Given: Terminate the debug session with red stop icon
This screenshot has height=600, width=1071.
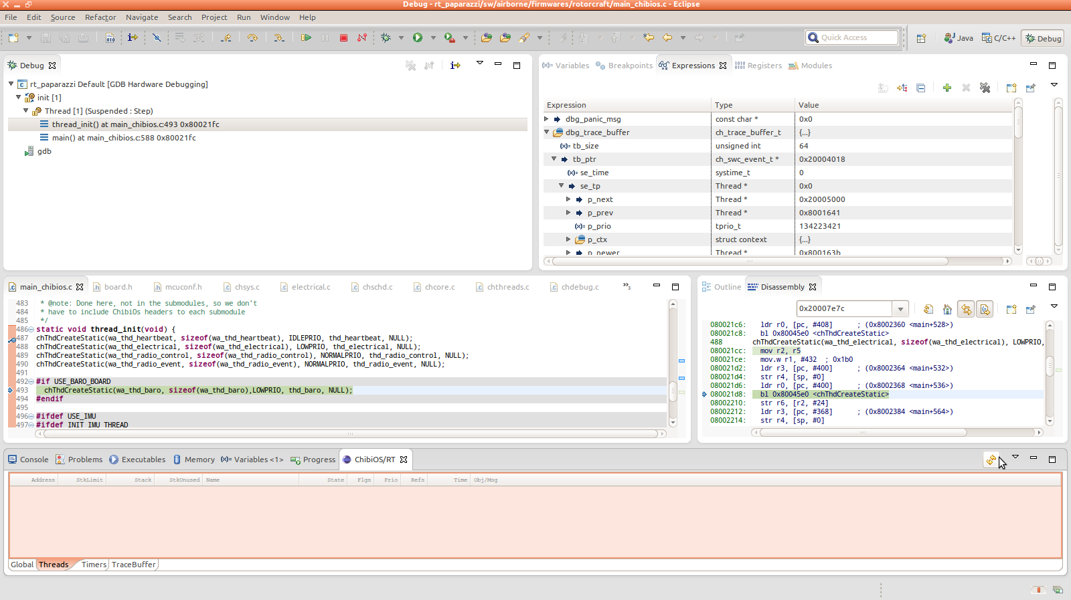Looking at the screenshot, I should pyautogui.click(x=343, y=38).
